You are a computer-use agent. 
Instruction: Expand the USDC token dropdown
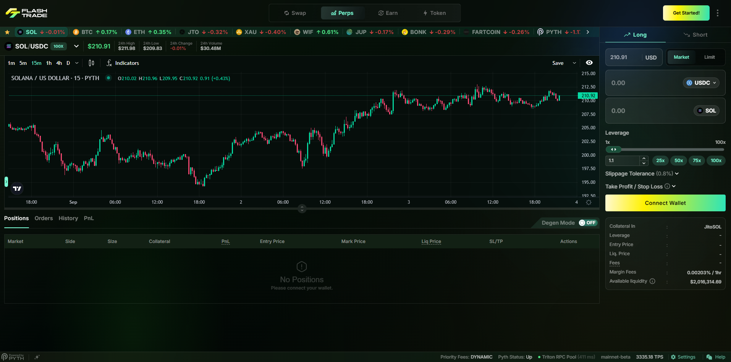[x=701, y=83]
